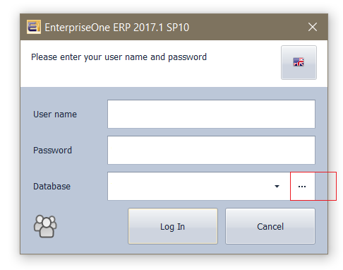Screen dimensions: 343x270
Task: Open the language selection flag button
Action: [x=299, y=62]
